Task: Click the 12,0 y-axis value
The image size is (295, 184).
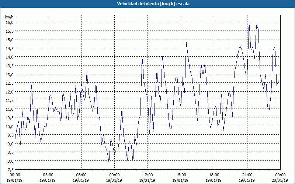Action: pyautogui.click(x=10, y=92)
